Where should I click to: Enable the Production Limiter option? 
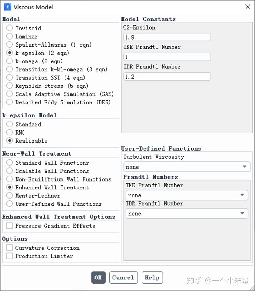10,256
